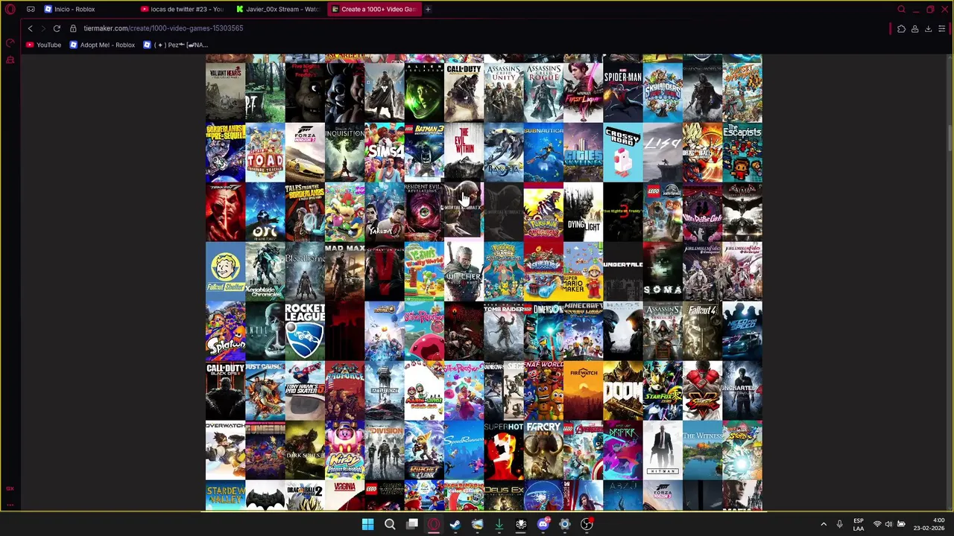The height and width of the screenshot is (536, 954).
Task: Select SUPERHOT game cover
Action: [x=504, y=450]
